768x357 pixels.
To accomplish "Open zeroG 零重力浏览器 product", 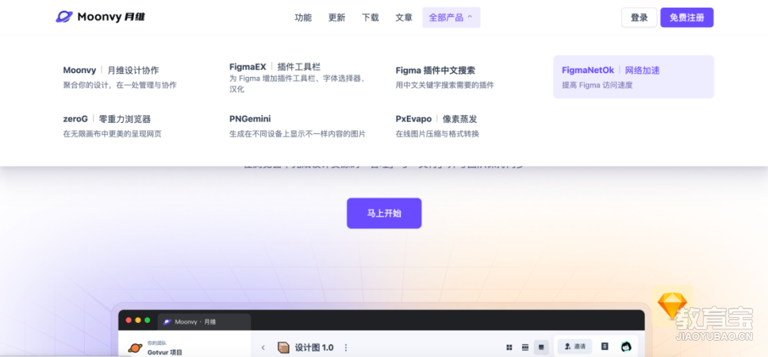I will click(112, 126).
